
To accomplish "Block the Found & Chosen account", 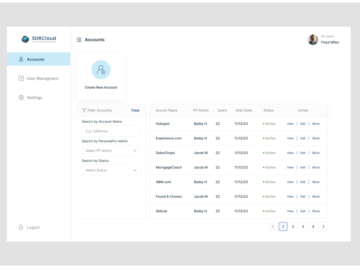I will pyautogui.click(x=316, y=197).
